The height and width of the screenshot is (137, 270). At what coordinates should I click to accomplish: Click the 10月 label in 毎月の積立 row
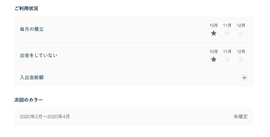(x=214, y=25)
